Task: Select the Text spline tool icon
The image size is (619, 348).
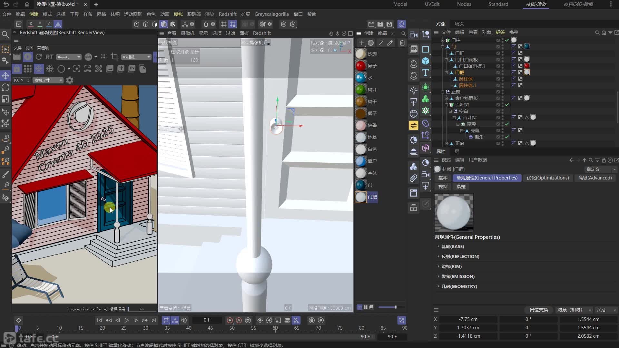Action: [426, 72]
